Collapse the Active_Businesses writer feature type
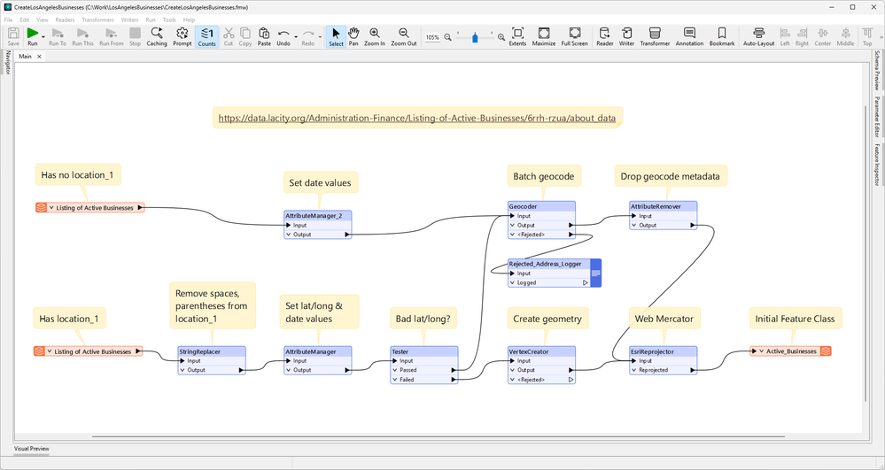Screen dimensions: 885x470 [761, 351]
